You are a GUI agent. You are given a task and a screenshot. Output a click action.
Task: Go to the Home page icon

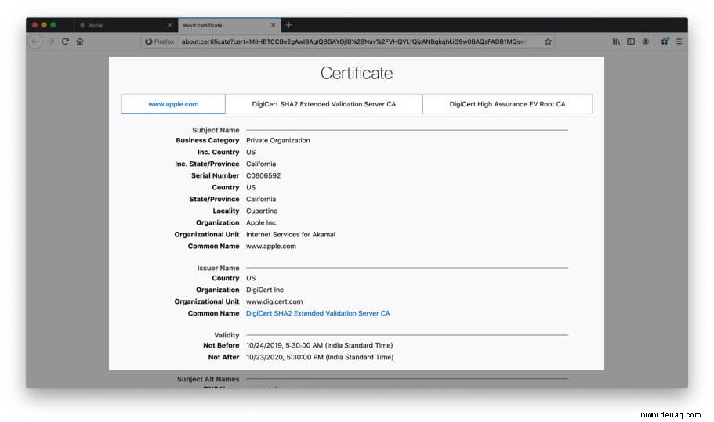pyautogui.click(x=80, y=41)
